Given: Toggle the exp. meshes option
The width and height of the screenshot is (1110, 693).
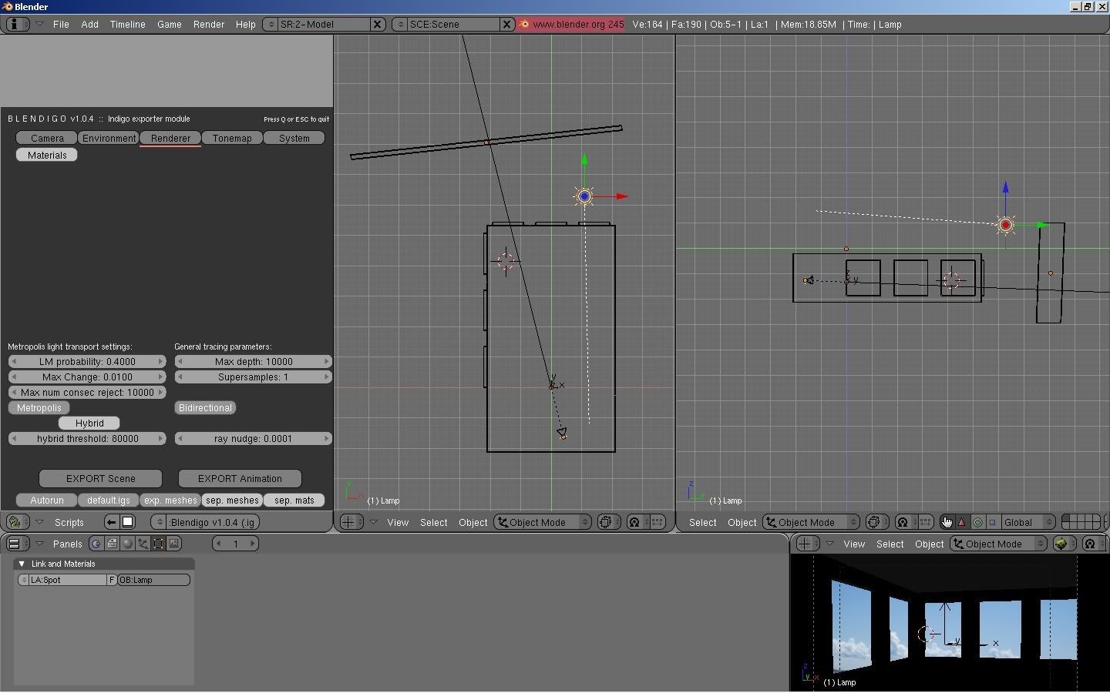Looking at the screenshot, I should 170,500.
